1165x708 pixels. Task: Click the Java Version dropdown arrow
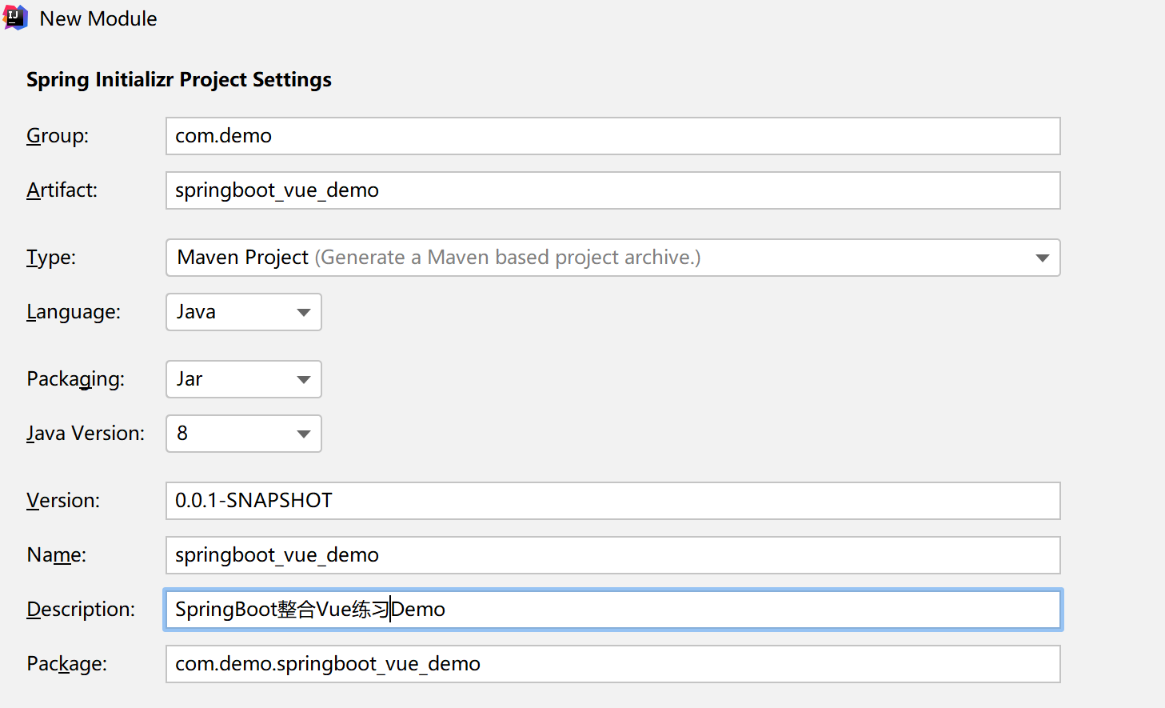pos(304,434)
